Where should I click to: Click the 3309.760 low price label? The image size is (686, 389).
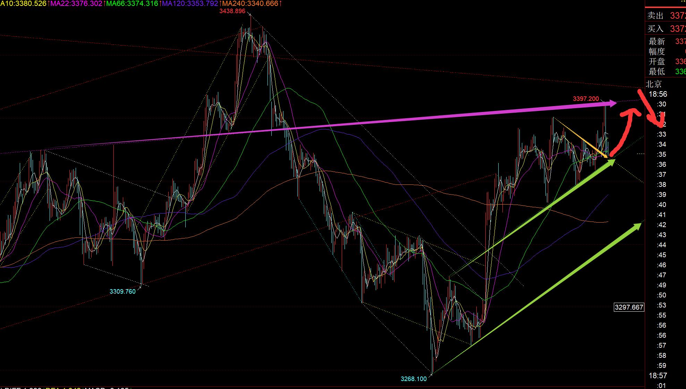(122, 291)
